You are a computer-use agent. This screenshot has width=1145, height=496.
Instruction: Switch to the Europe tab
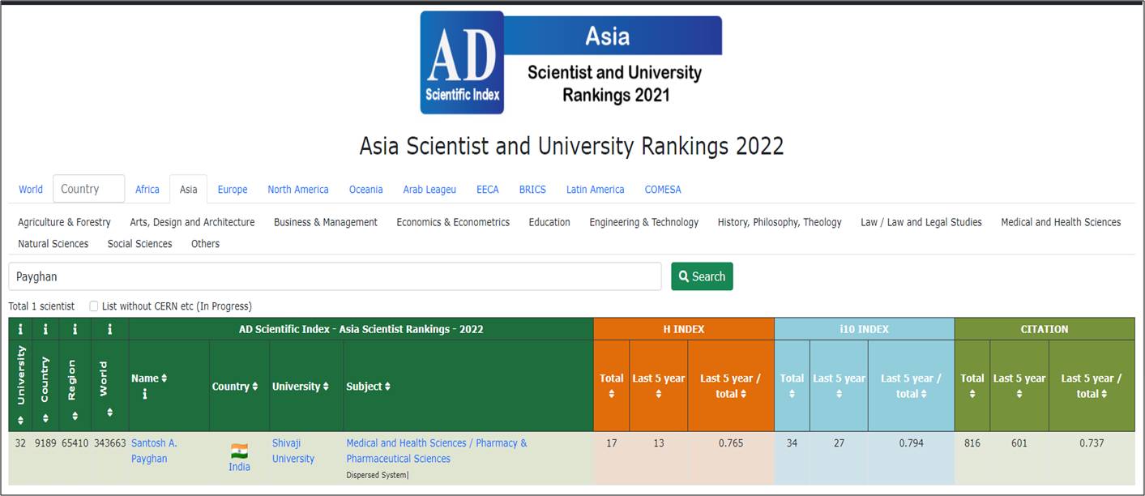click(233, 190)
